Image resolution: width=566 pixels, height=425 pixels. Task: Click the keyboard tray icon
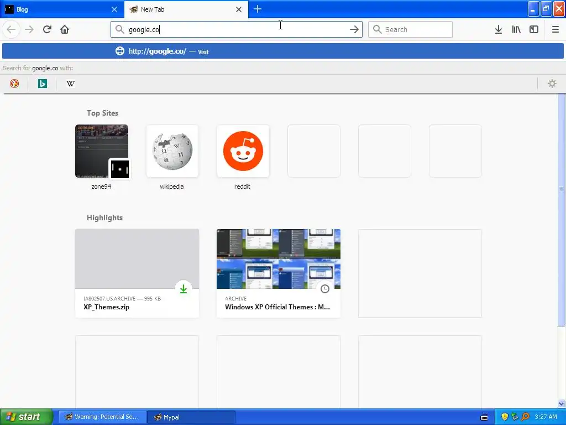[484, 417]
